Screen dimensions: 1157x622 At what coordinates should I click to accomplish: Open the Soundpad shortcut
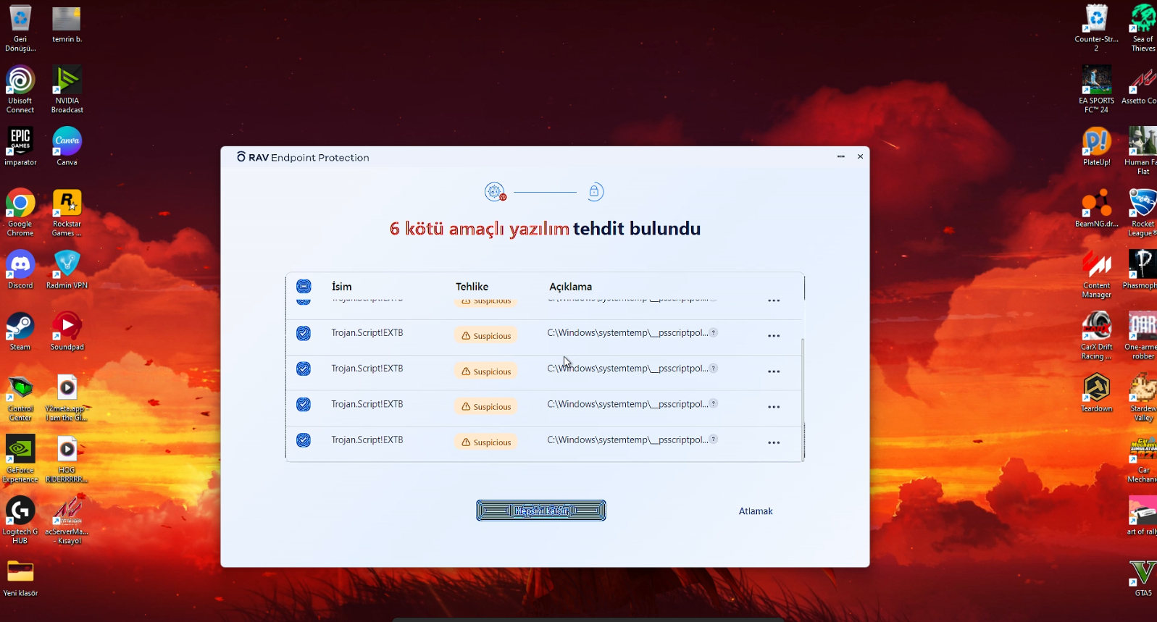pos(67,332)
